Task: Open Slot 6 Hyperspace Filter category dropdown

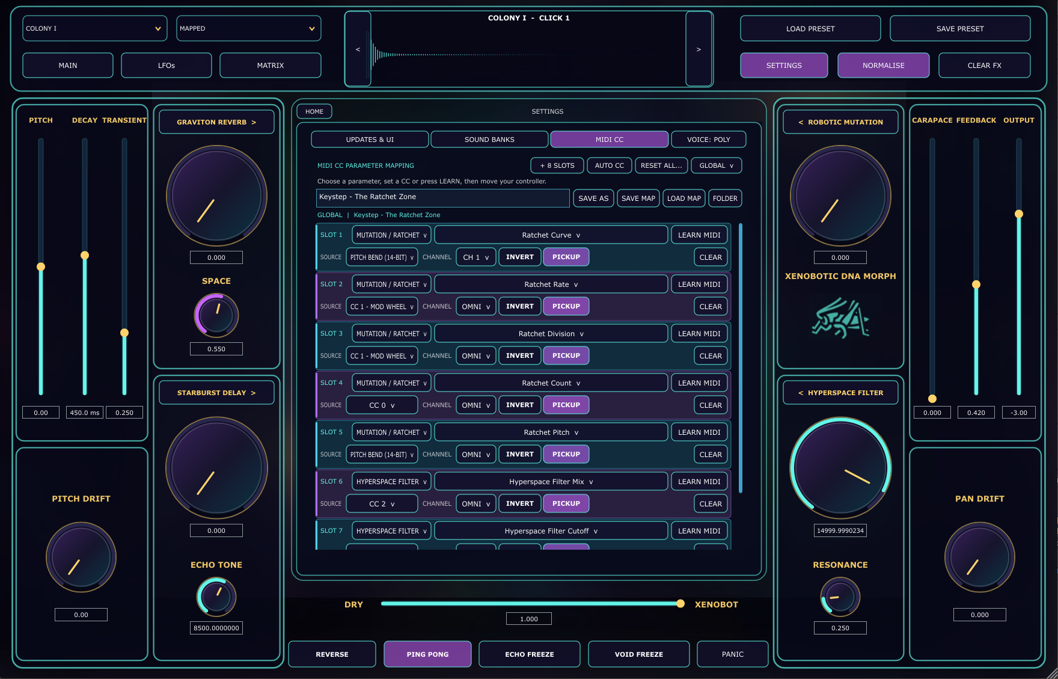Action: [x=391, y=482]
